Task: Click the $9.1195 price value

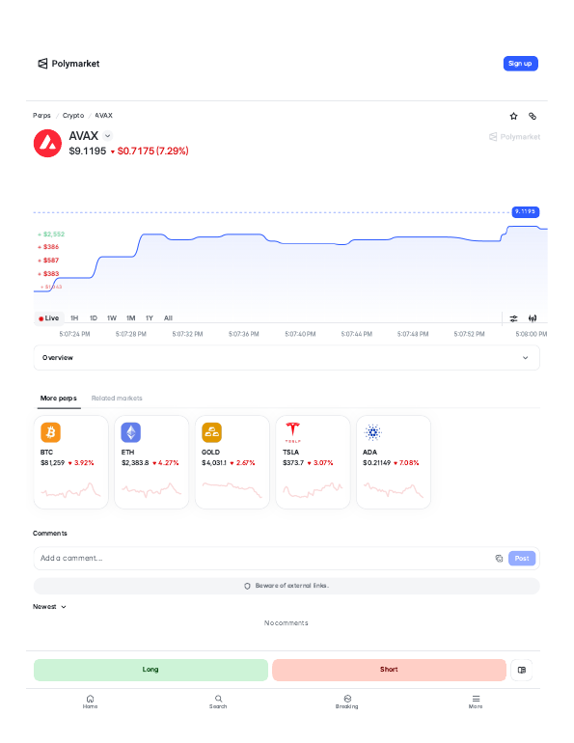Action: tap(88, 151)
